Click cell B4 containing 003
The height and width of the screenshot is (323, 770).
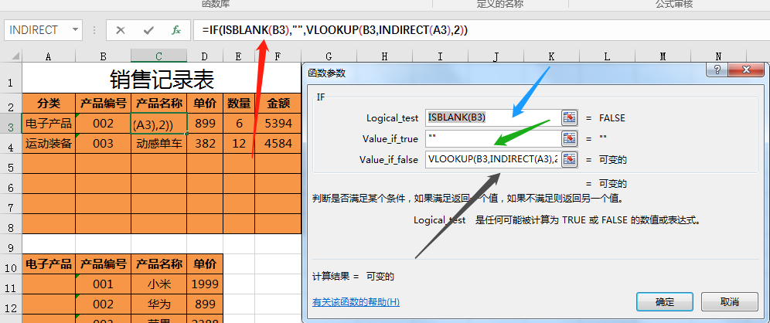click(103, 143)
